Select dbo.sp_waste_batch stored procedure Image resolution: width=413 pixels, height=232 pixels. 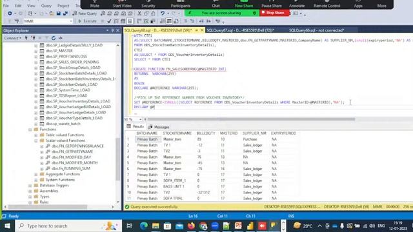63,124
